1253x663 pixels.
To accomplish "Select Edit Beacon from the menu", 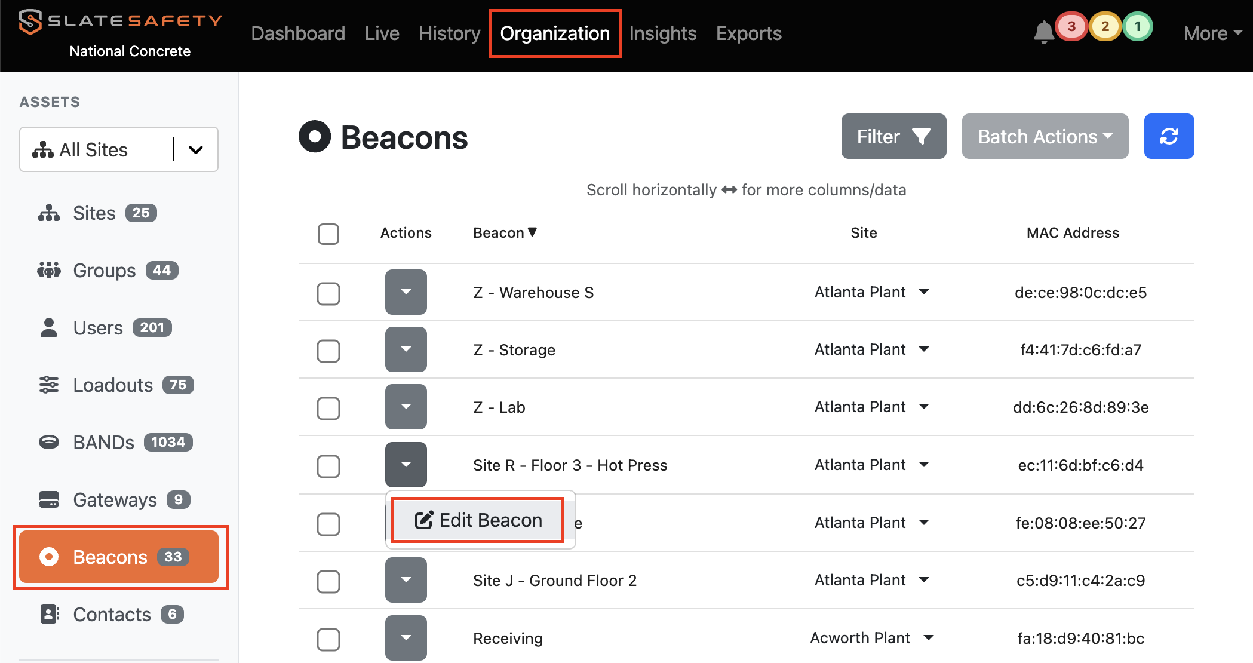I will 478,520.
